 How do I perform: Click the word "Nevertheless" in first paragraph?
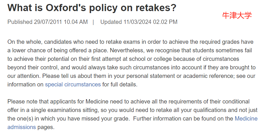point(127,50)
